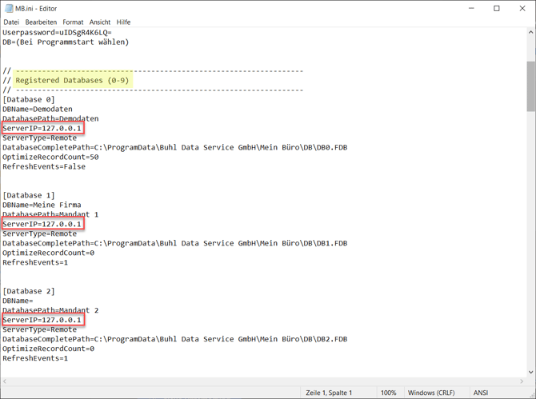Minimize the MB.ini editor window
536x399 pixels.
[x=470, y=9]
